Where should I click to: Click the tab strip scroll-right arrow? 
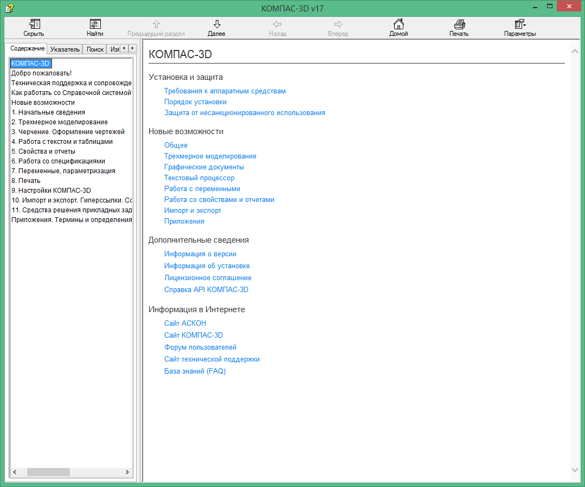132,48
